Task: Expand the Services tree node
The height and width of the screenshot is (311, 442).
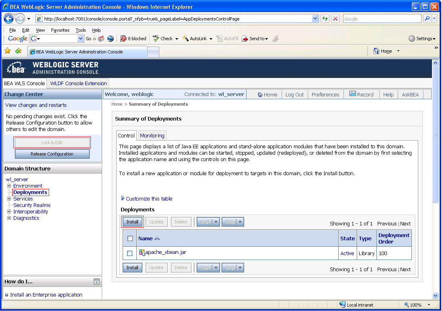Action: click(9, 199)
